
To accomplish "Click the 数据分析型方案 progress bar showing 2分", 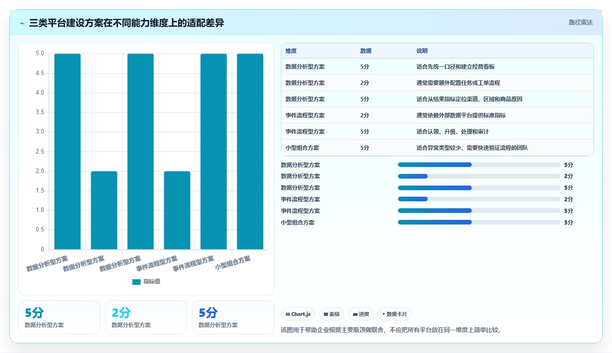I will point(479,176).
